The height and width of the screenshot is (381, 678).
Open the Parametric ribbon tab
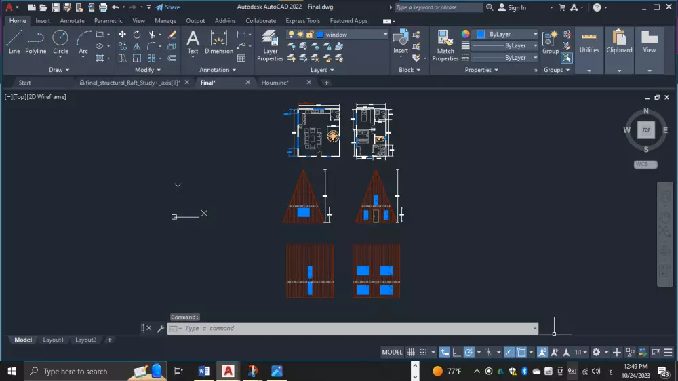(108, 21)
